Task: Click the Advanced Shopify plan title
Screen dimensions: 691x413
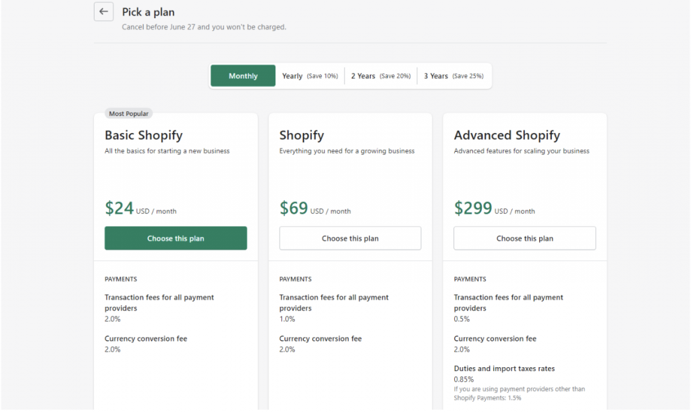Action: click(507, 135)
